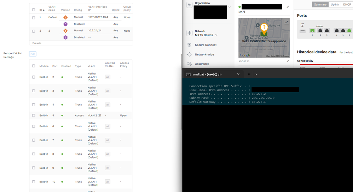Screen dimensions: 353x192
Task: Click the pencil icon next to ADDRESS
Action: pyautogui.click(x=288, y=61)
